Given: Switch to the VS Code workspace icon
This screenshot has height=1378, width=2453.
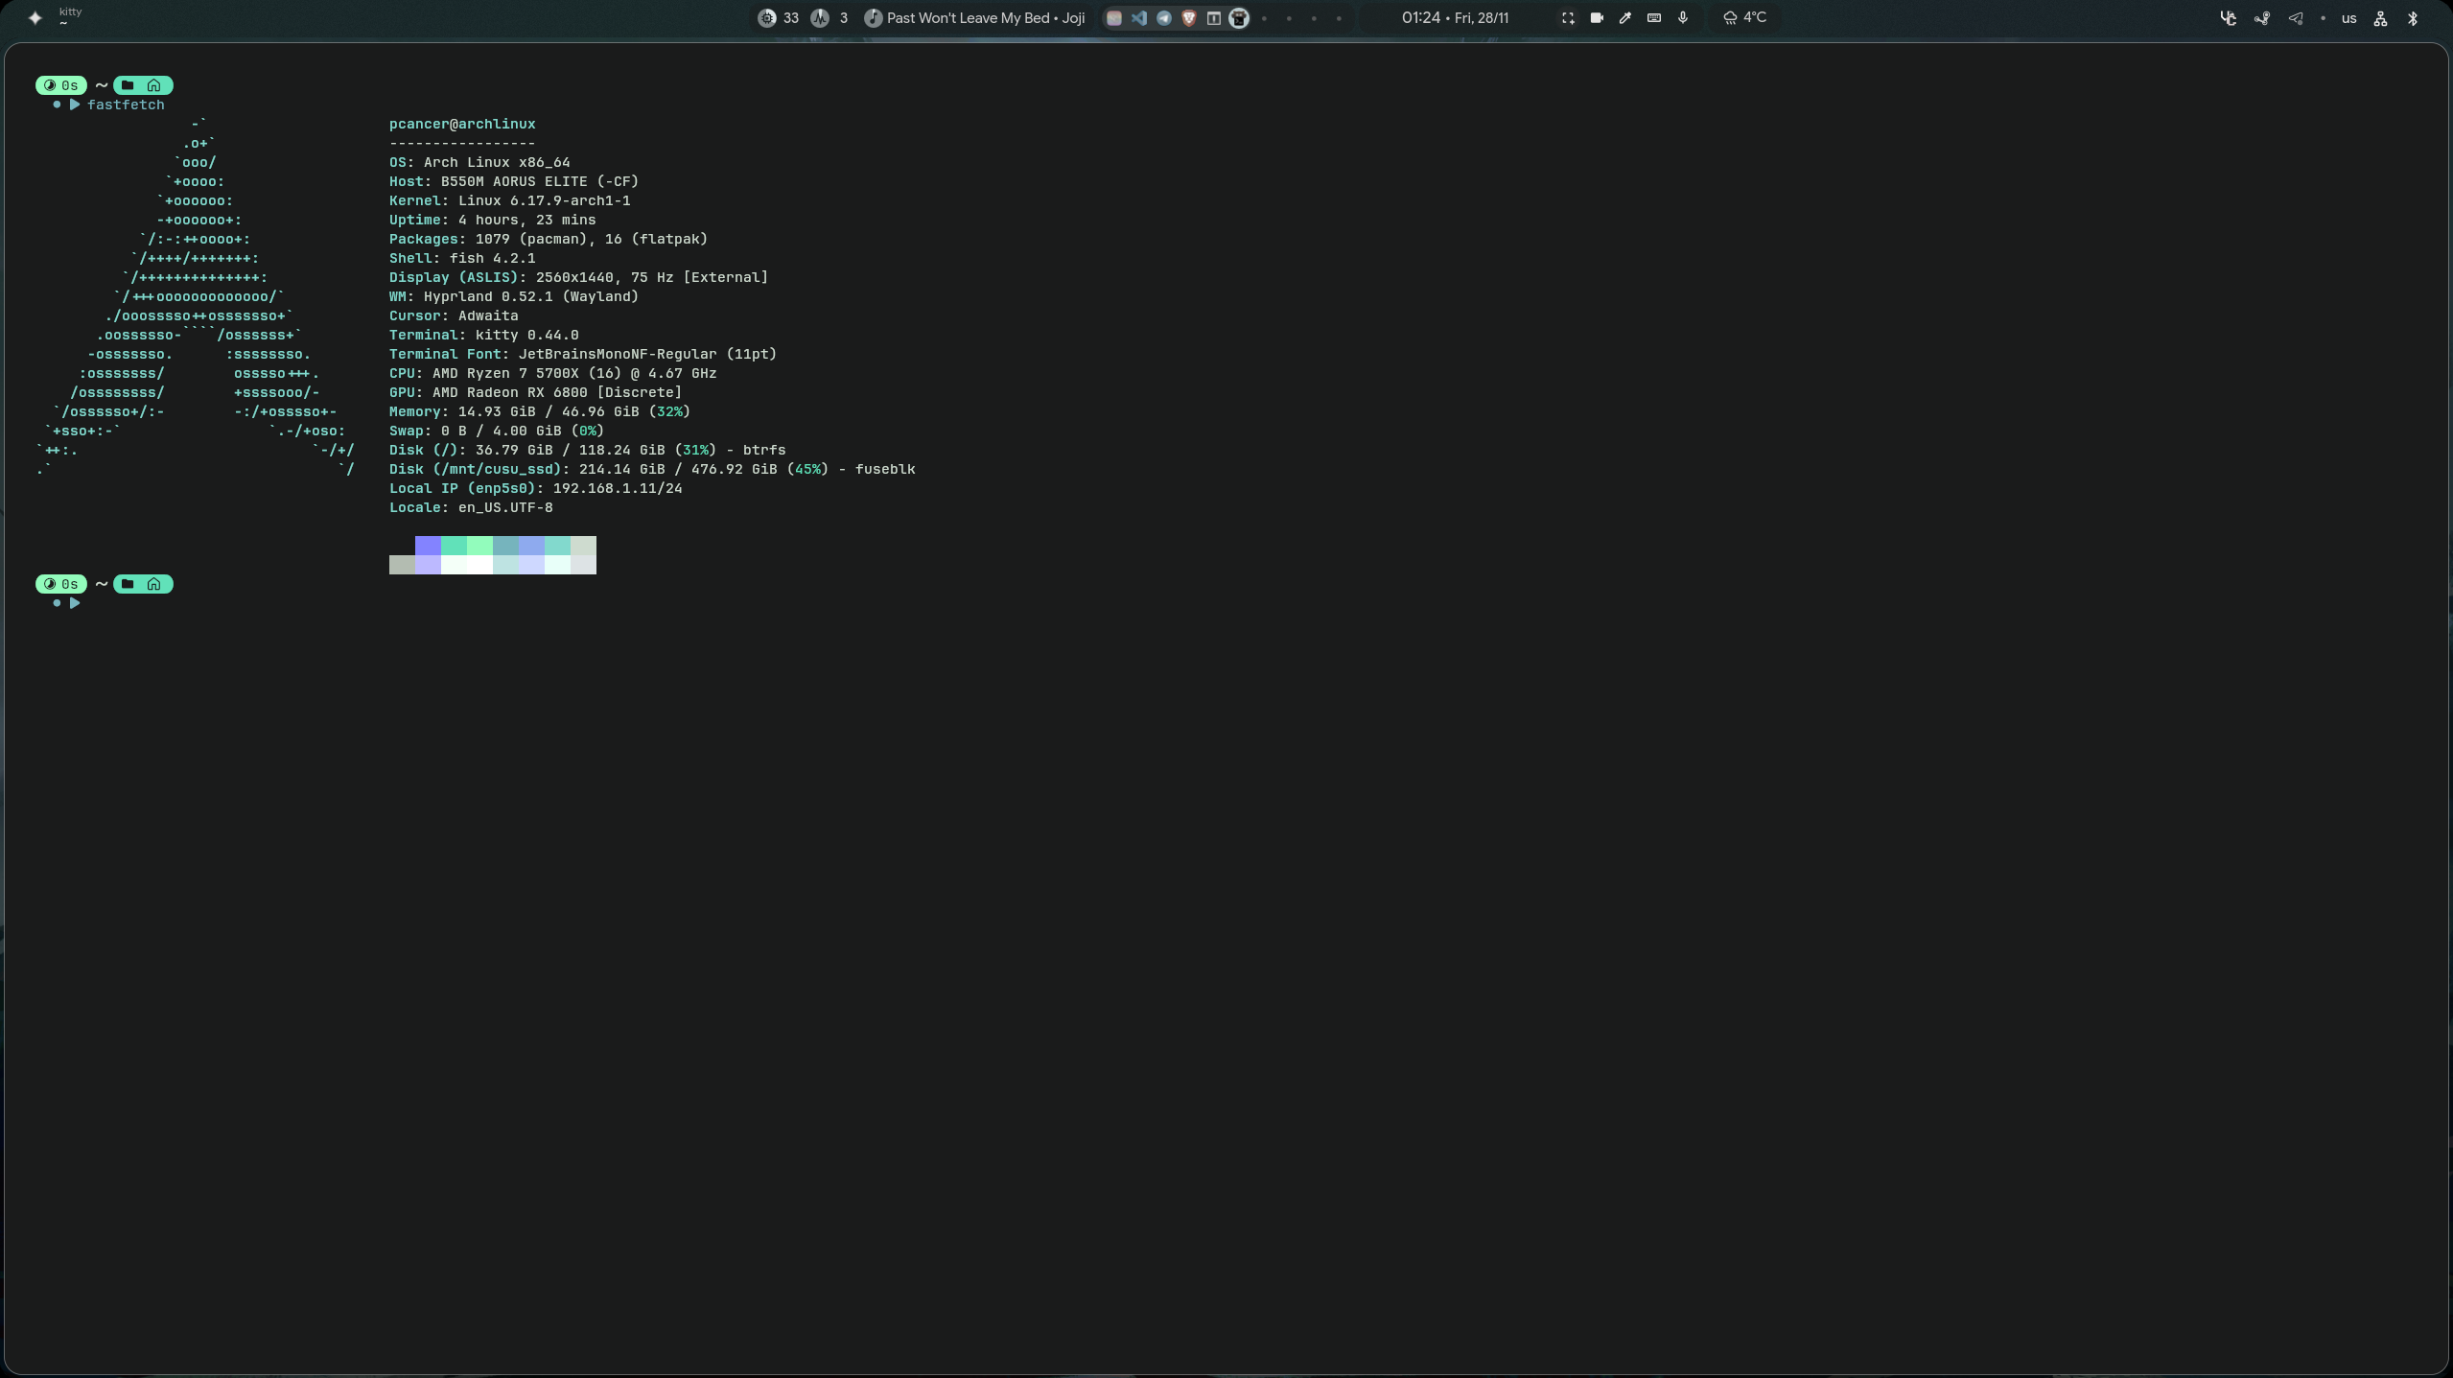Looking at the screenshot, I should [1138, 18].
